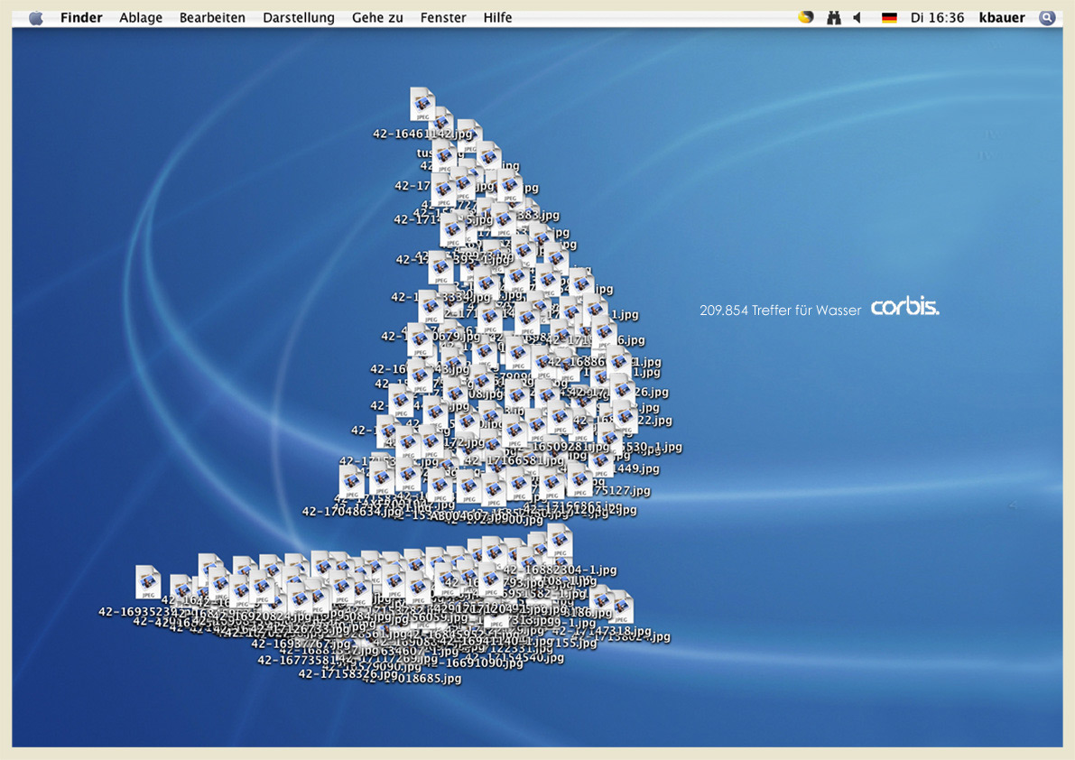
Task: Click the Spotlight search icon
Action: click(1047, 18)
